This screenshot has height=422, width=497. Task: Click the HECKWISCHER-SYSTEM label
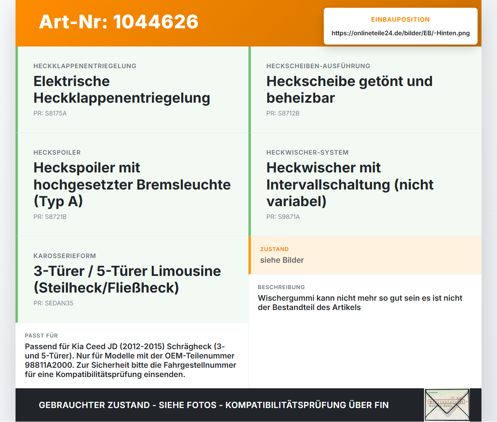(308, 152)
